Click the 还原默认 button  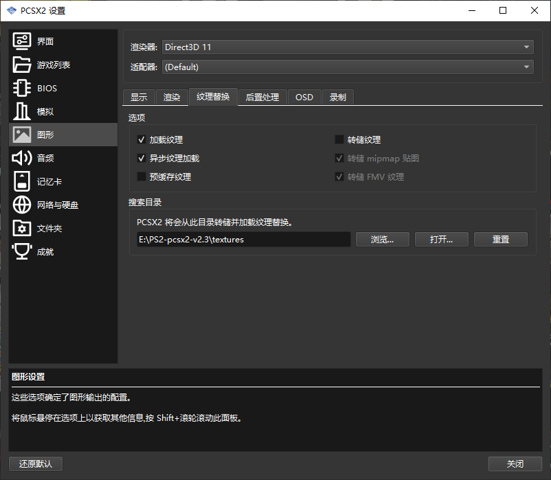point(36,464)
